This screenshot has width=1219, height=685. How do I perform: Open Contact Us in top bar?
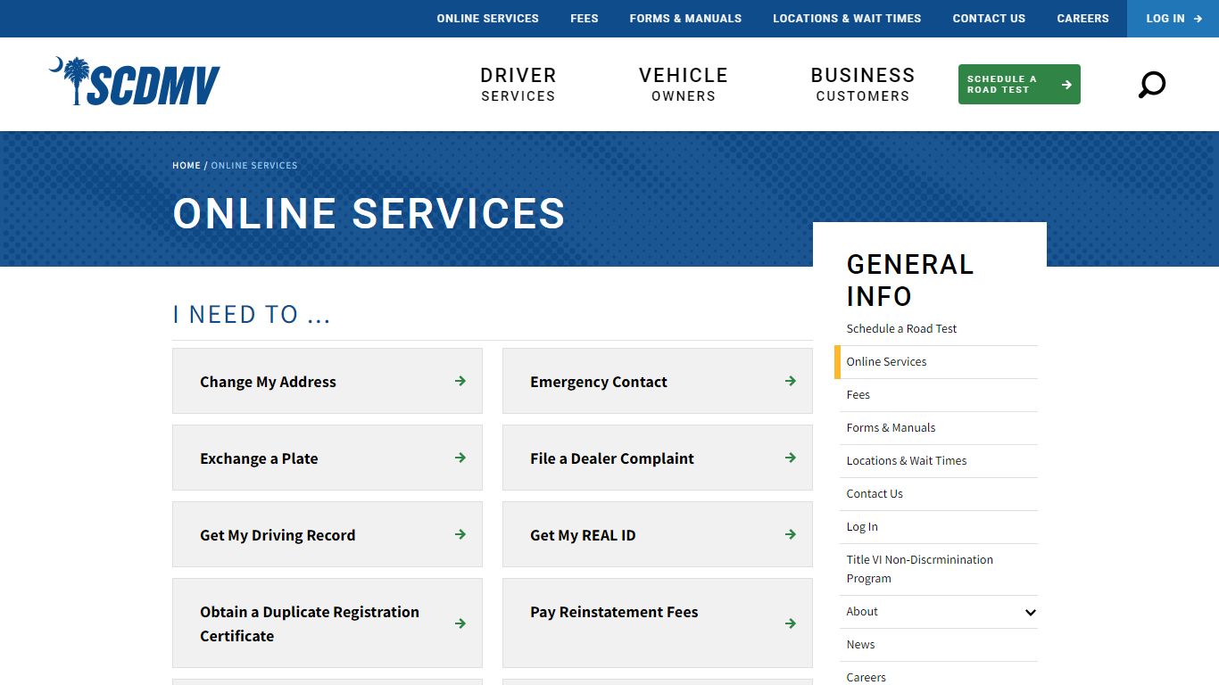989,19
